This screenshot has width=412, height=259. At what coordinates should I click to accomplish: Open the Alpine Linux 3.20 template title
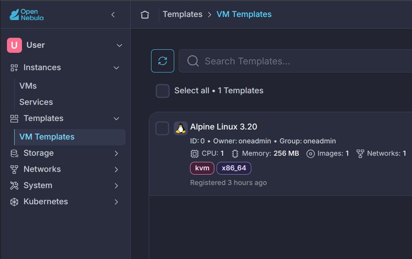pos(224,127)
